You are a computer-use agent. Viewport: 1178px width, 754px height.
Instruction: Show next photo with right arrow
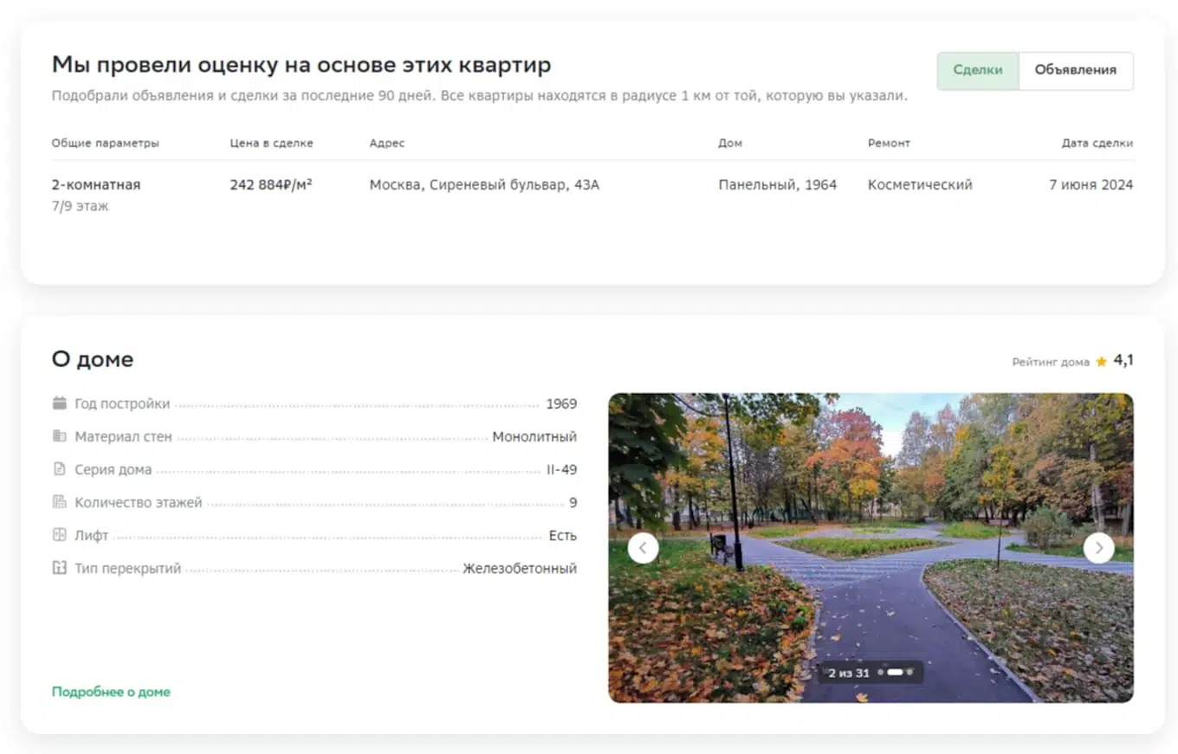pos(1099,548)
